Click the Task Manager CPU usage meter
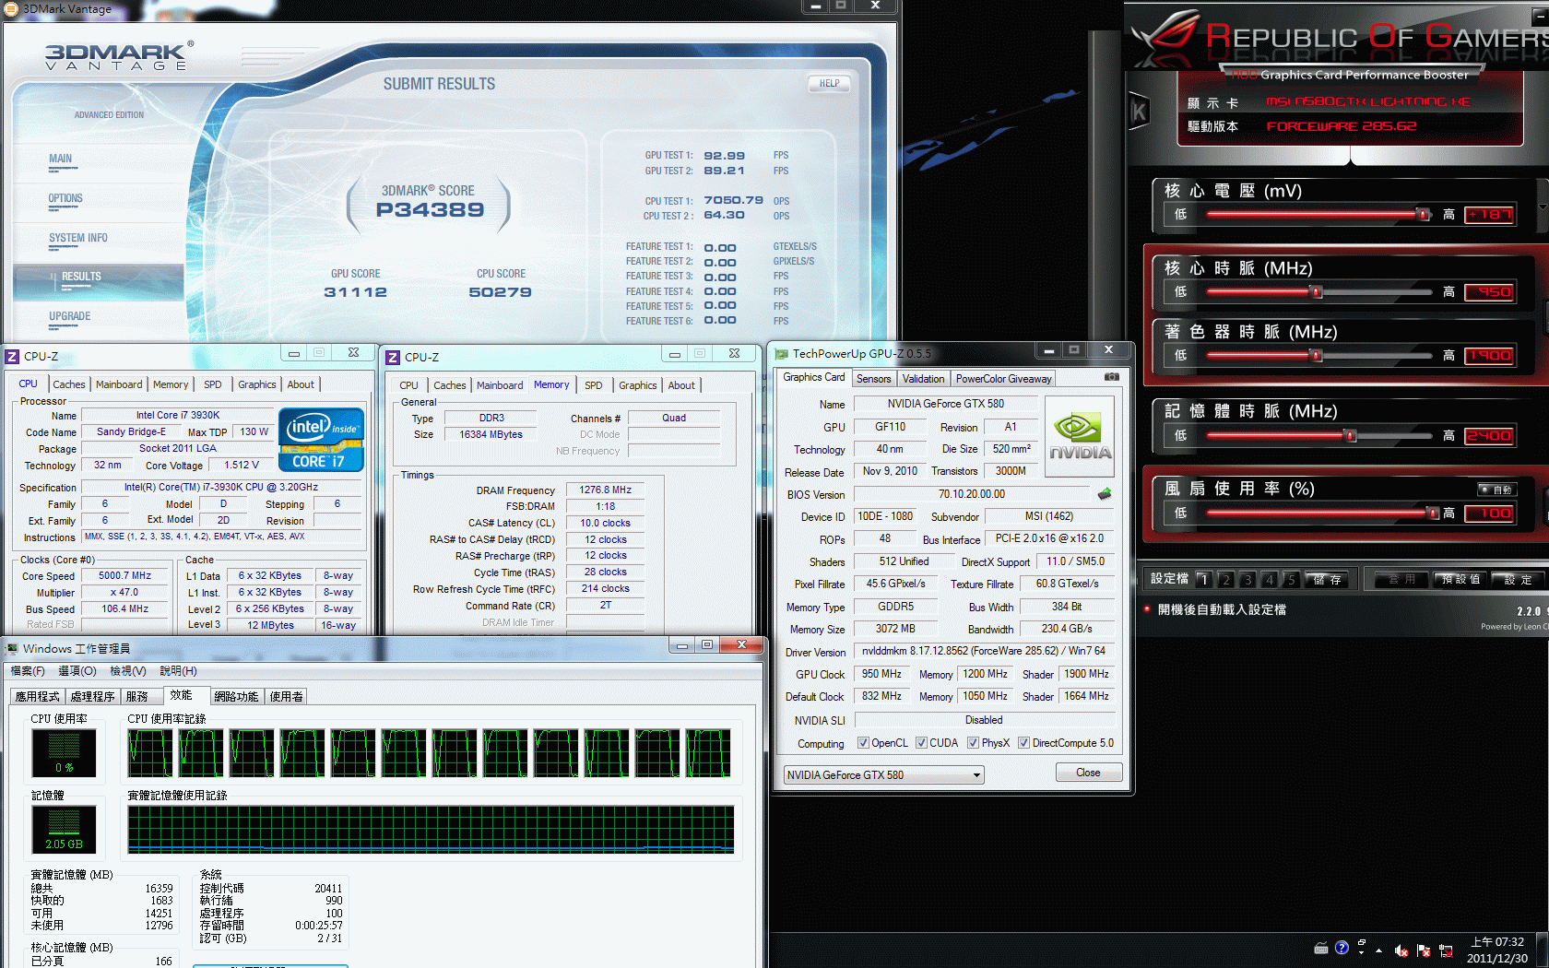The image size is (1549, 968). [64, 753]
